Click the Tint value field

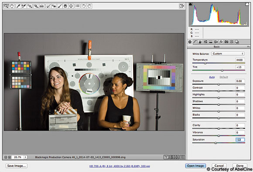click(240, 67)
